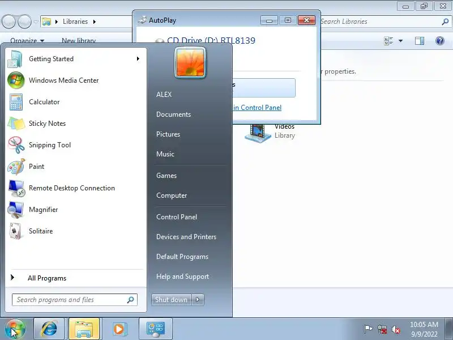Launch the Magnifier icon

[x=16, y=210]
